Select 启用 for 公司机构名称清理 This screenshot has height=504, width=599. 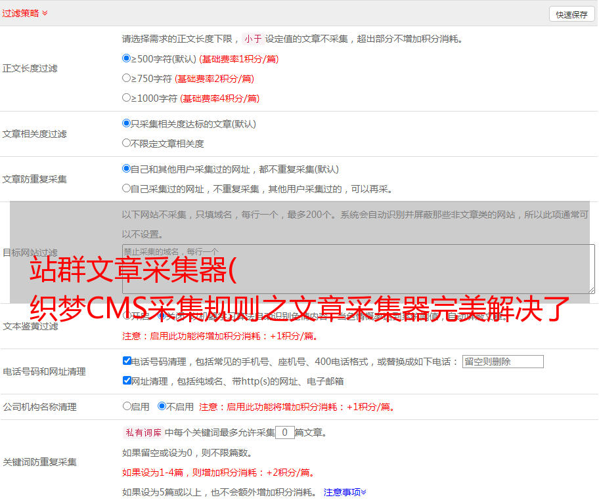click(x=127, y=406)
